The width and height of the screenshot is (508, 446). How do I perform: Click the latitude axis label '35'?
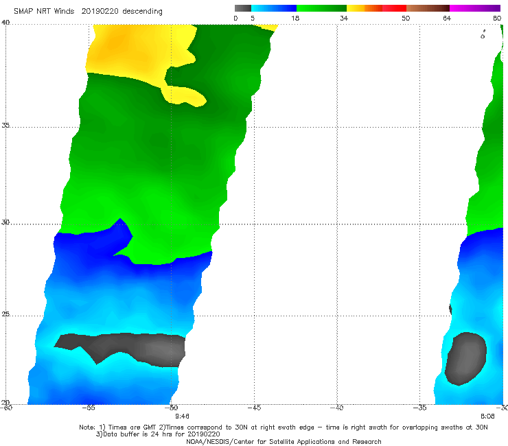[5, 126]
